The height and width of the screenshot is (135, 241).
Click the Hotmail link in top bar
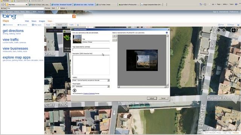40,12
